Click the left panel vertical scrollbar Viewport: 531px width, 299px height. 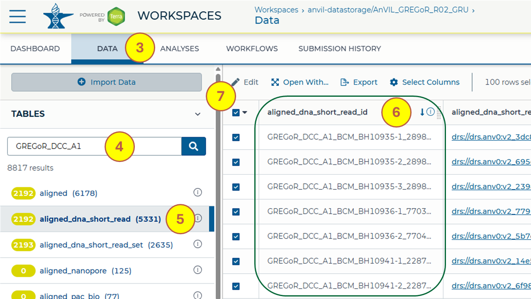coord(218,187)
